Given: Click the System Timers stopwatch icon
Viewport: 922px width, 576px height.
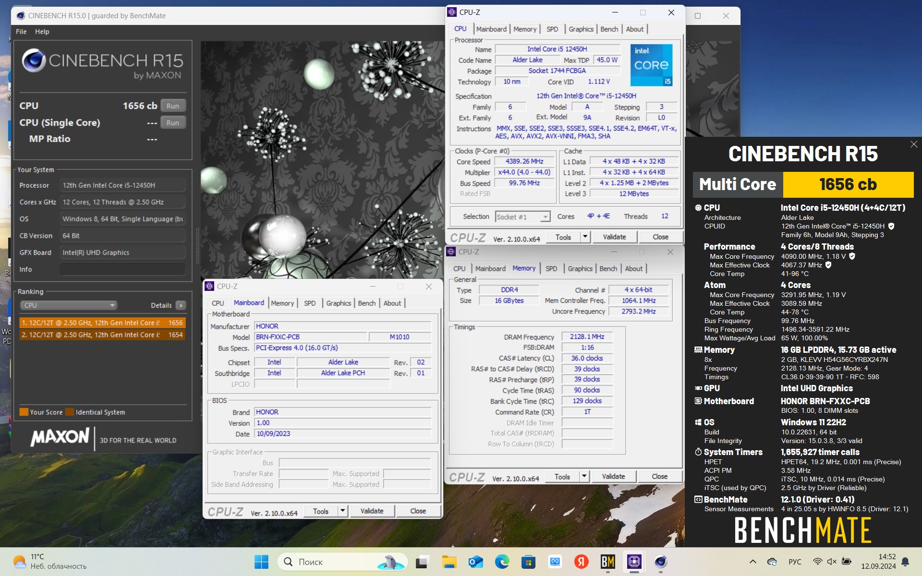Looking at the screenshot, I should click(x=698, y=452).
